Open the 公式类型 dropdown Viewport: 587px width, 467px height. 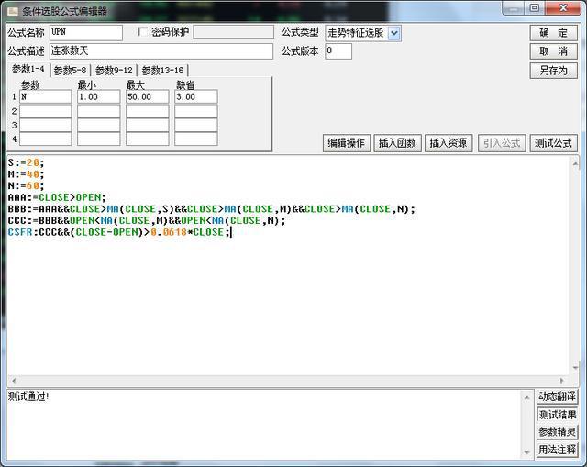(x=393, y=33)
